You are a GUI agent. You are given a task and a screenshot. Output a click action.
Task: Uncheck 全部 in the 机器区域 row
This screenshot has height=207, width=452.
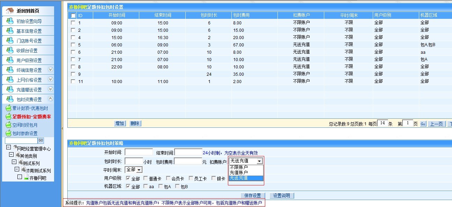pos(128,186)
